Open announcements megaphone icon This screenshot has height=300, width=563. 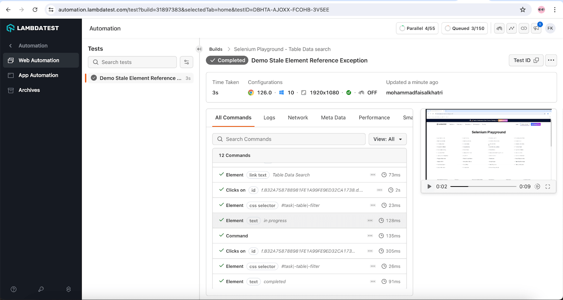click(x=536, y=28)
